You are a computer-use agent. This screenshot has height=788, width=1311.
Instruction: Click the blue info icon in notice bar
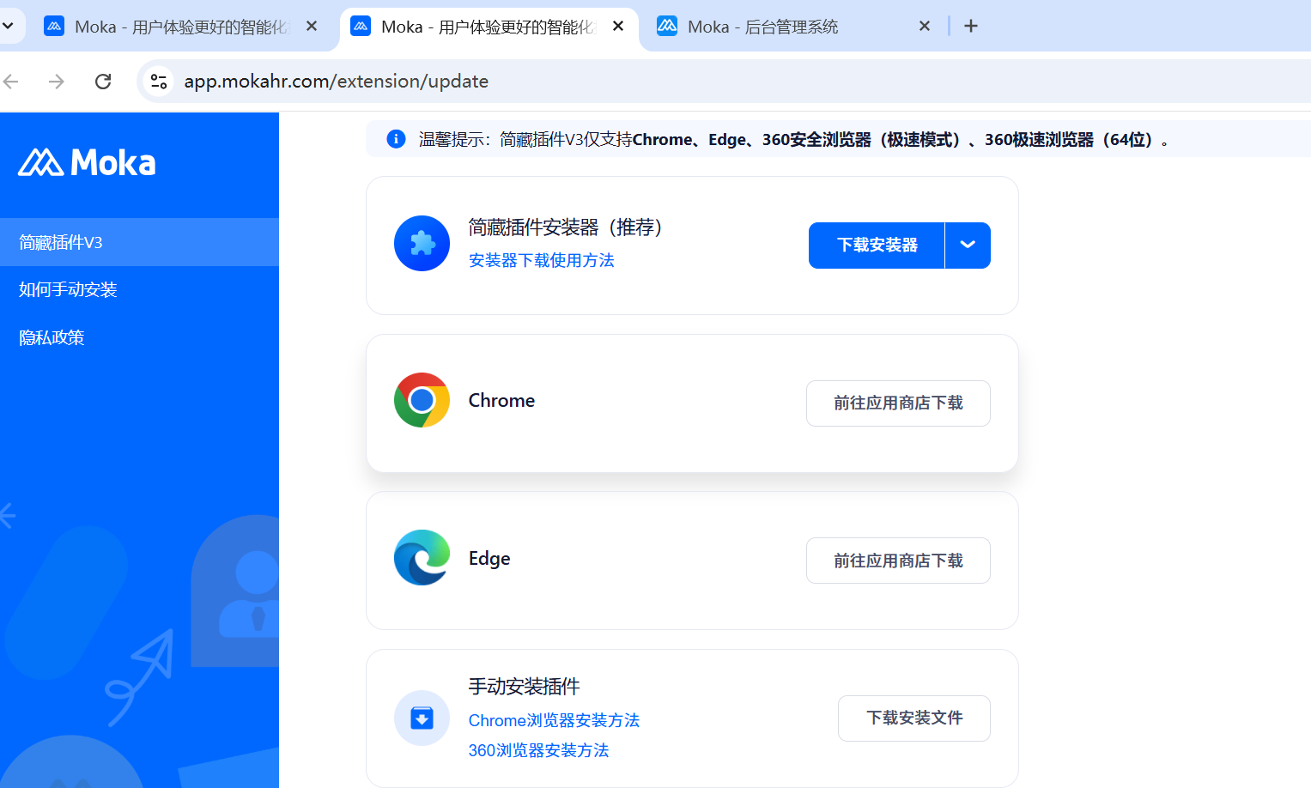(396, 139)
